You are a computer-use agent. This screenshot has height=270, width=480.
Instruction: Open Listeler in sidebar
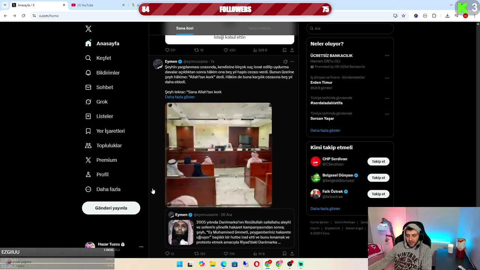pos(99,116)
